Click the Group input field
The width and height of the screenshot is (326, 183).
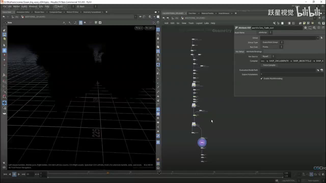click(288, 38)
